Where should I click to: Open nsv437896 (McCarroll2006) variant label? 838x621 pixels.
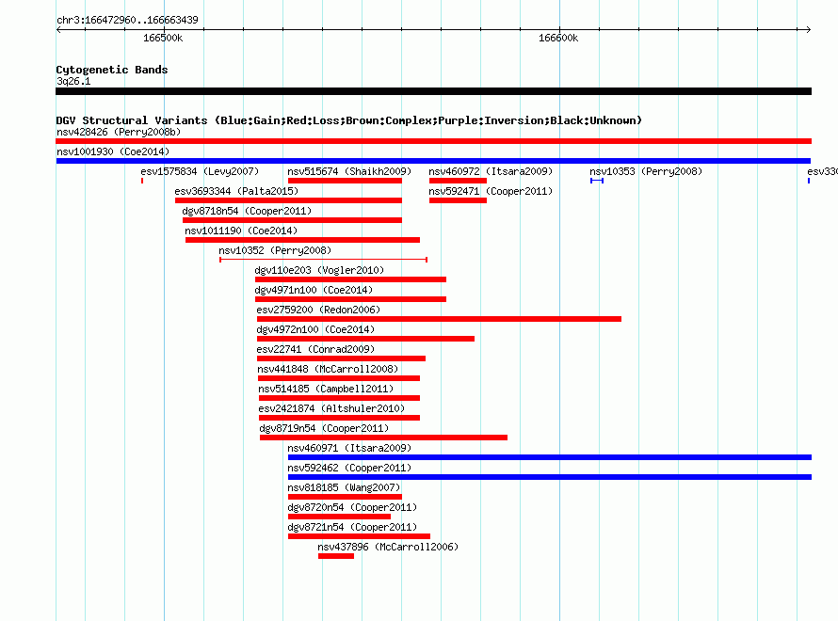[388, 547]
